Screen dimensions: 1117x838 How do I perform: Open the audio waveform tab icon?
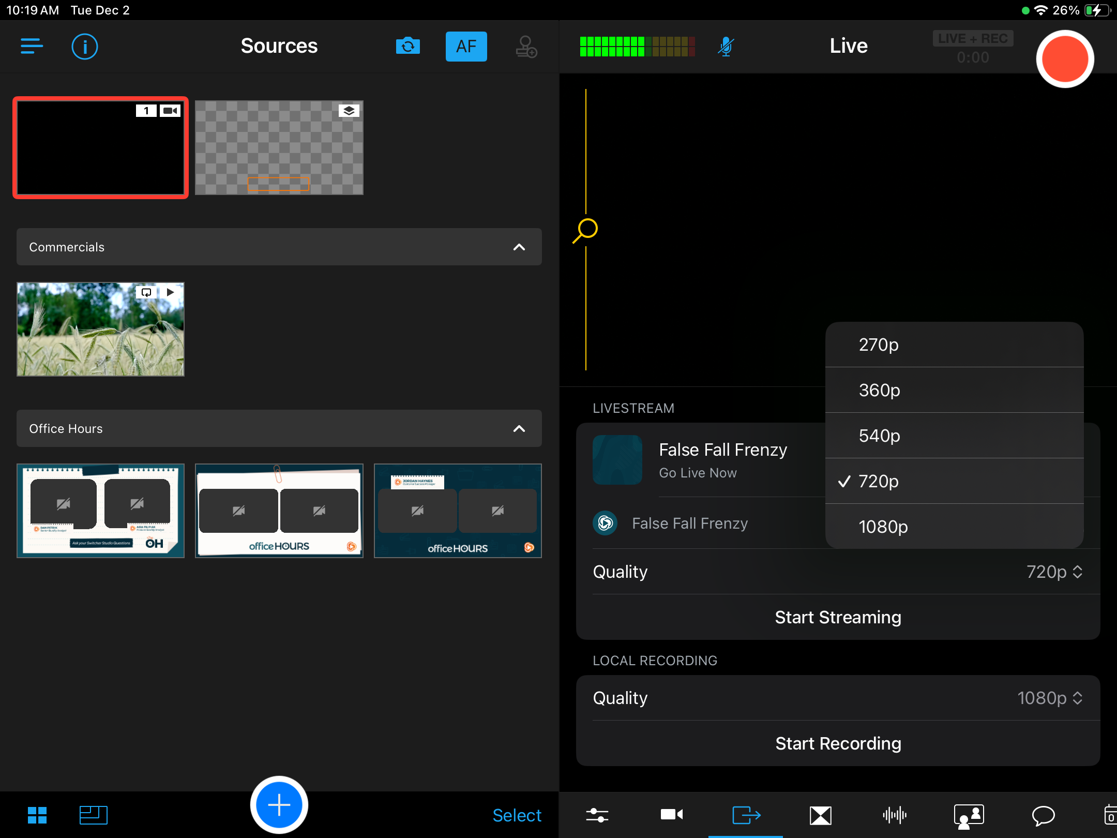[x=894, y=815]
